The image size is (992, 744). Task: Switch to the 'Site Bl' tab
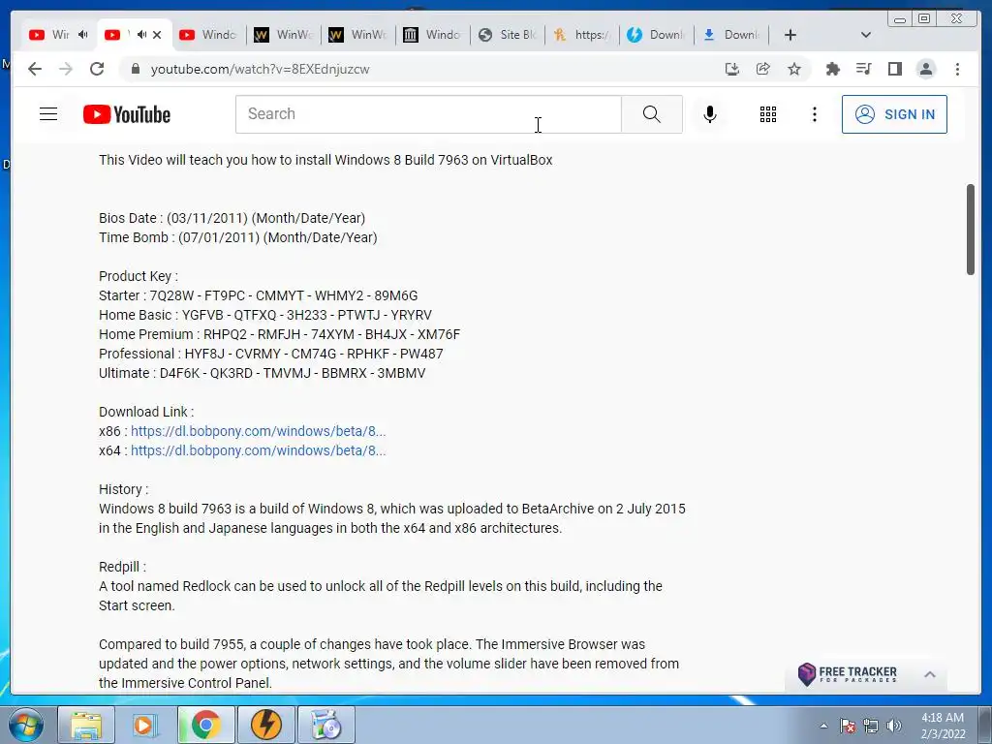click(508, 35)
